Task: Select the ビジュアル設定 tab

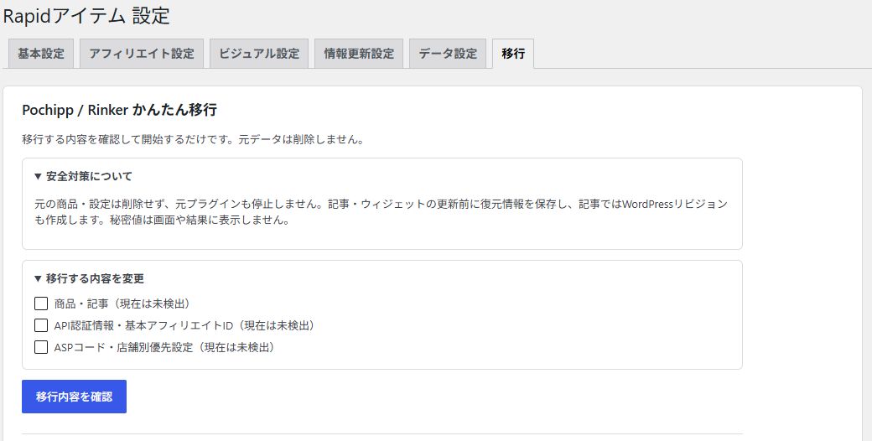Action: 259,54
